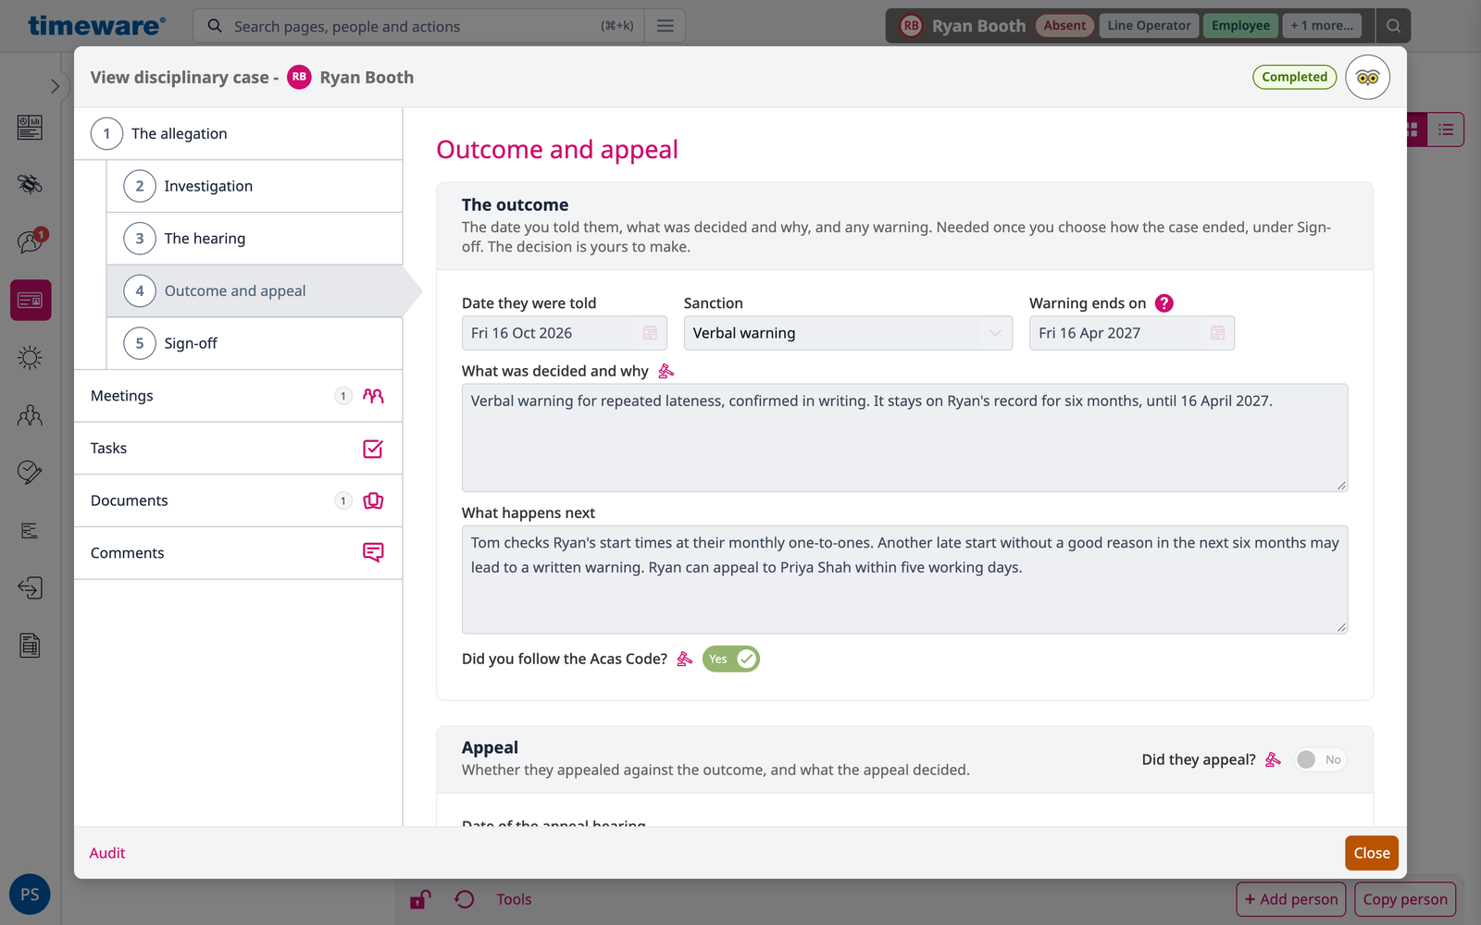Expand the left sidebar chevron
Screen dimensions: 1481x925
pyautogui.click(x=55, y=86)
